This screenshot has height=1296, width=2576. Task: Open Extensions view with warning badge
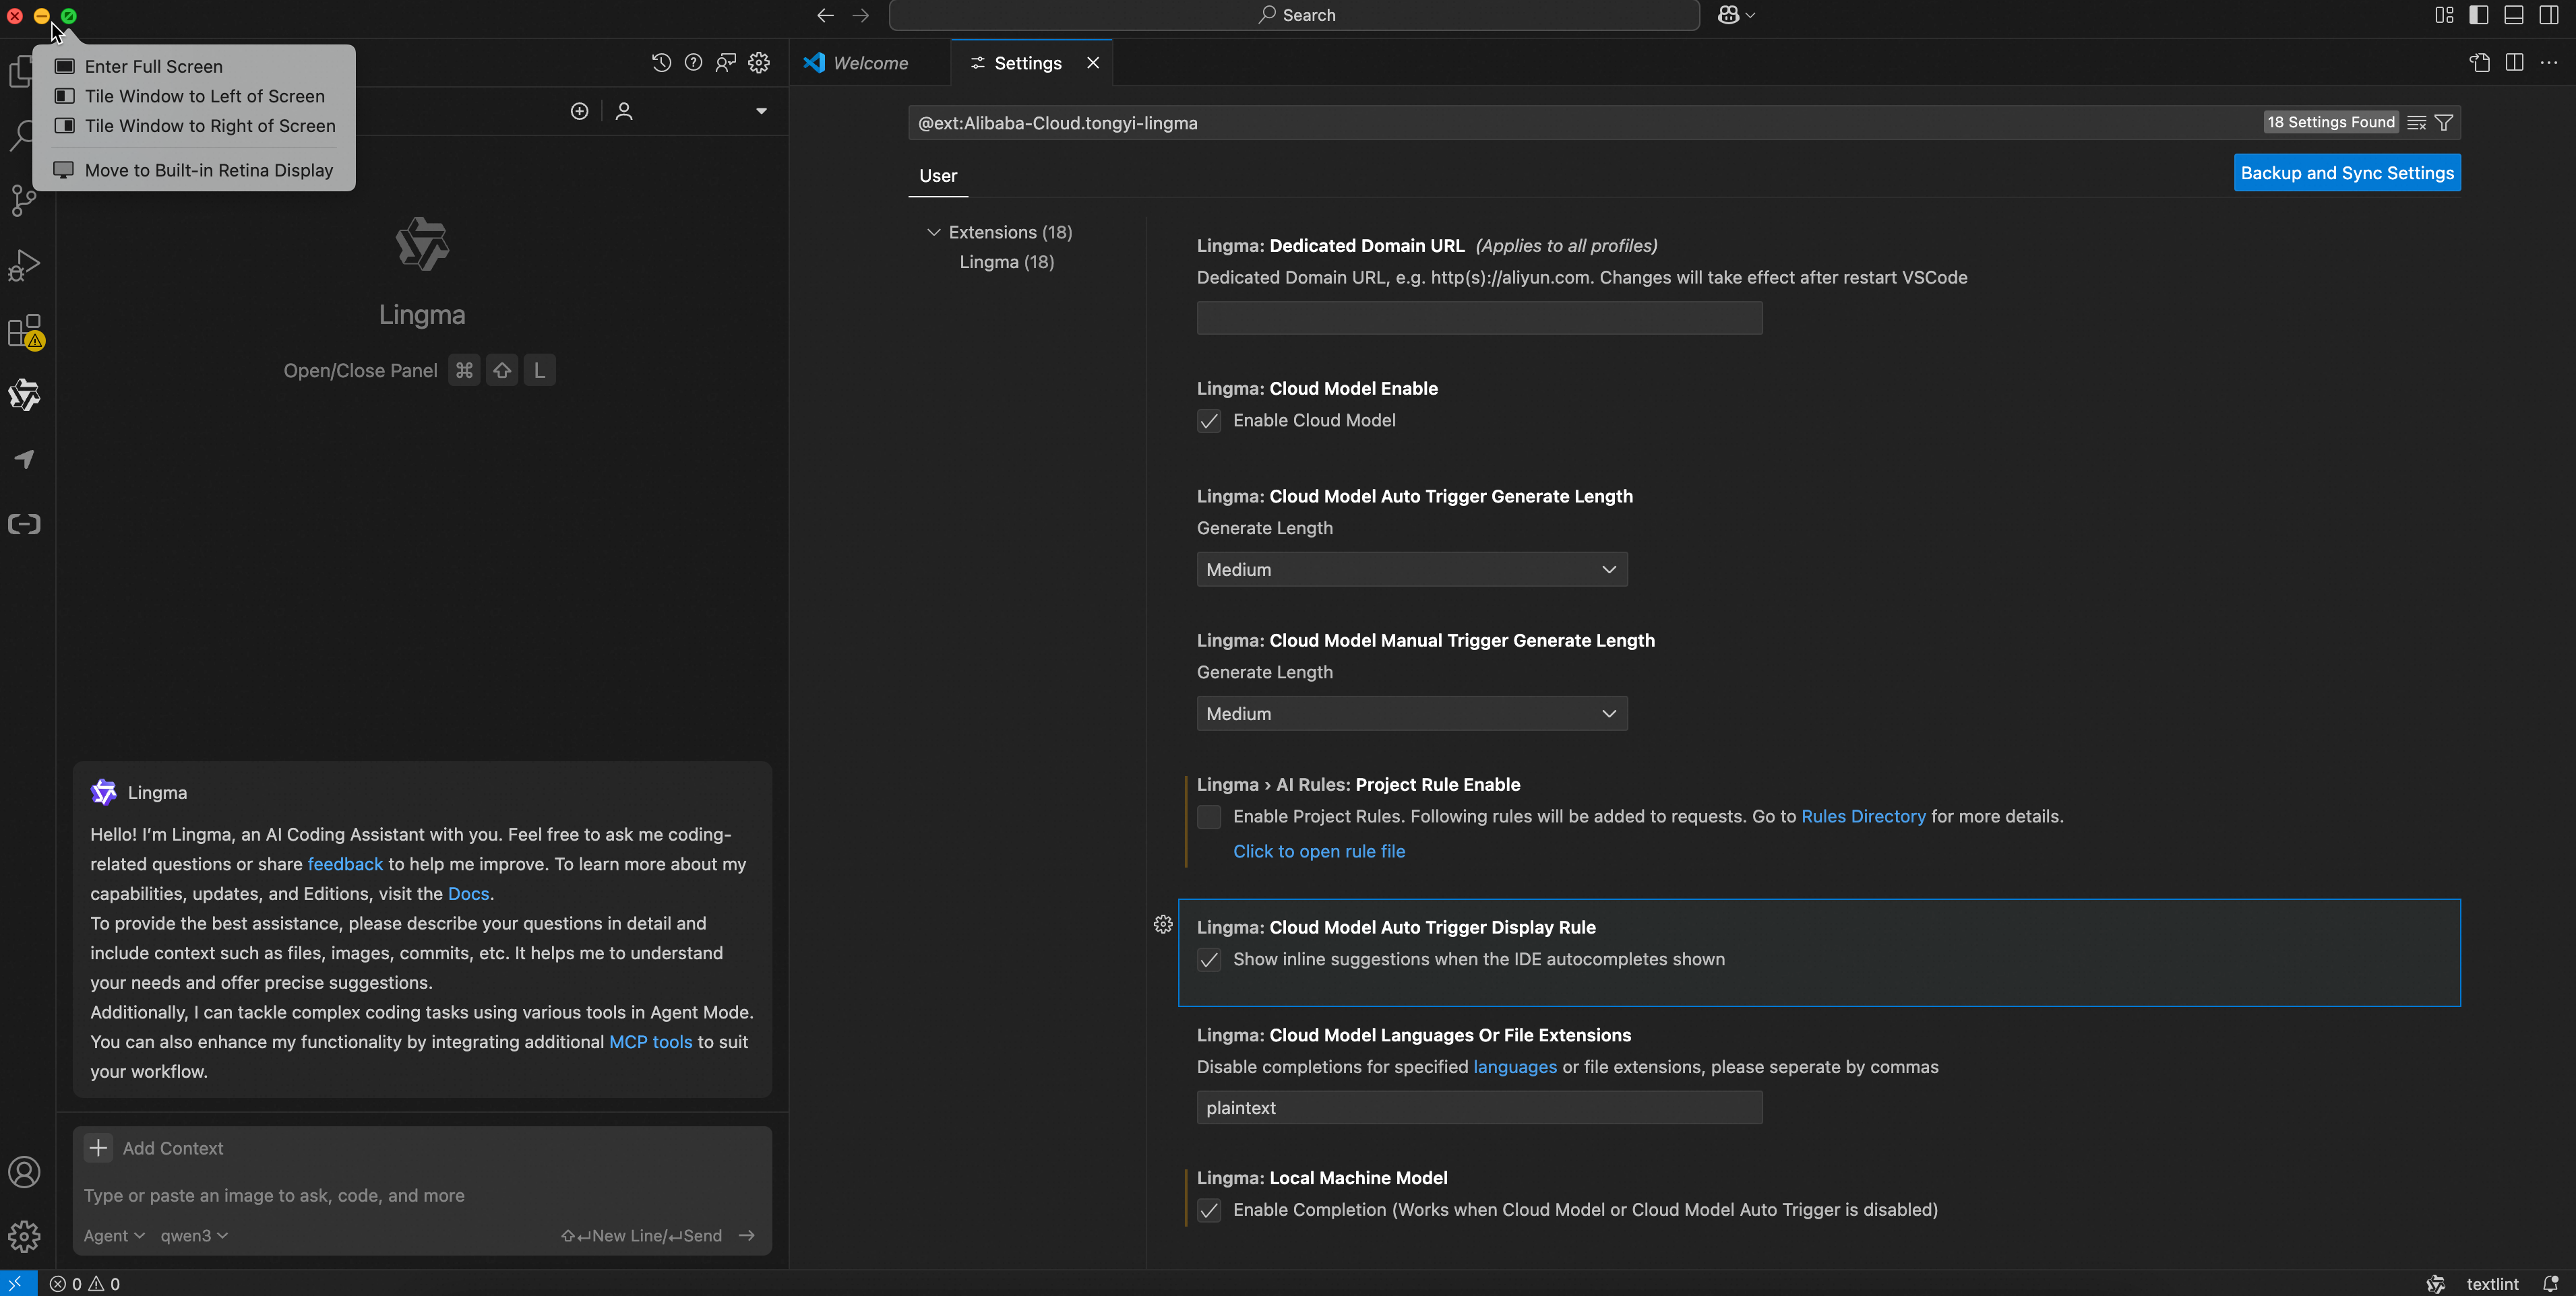[25, 331]
